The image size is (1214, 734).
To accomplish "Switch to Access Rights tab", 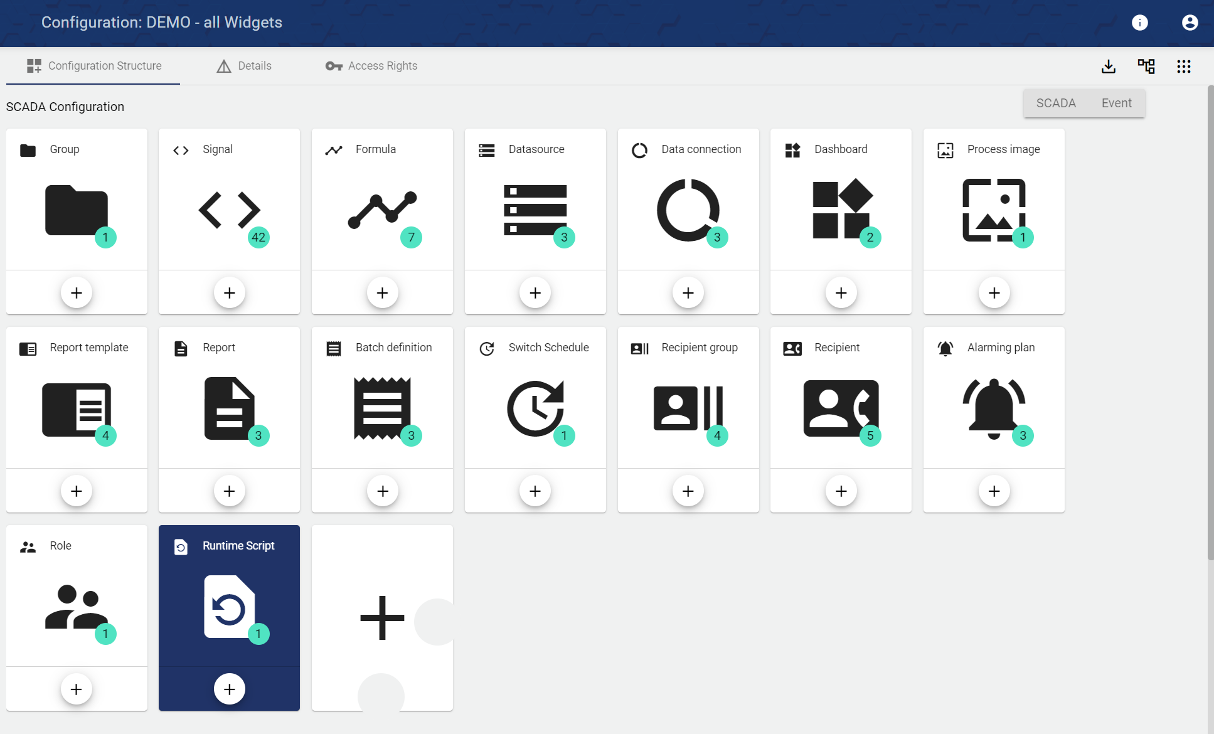I will (371, 66).
